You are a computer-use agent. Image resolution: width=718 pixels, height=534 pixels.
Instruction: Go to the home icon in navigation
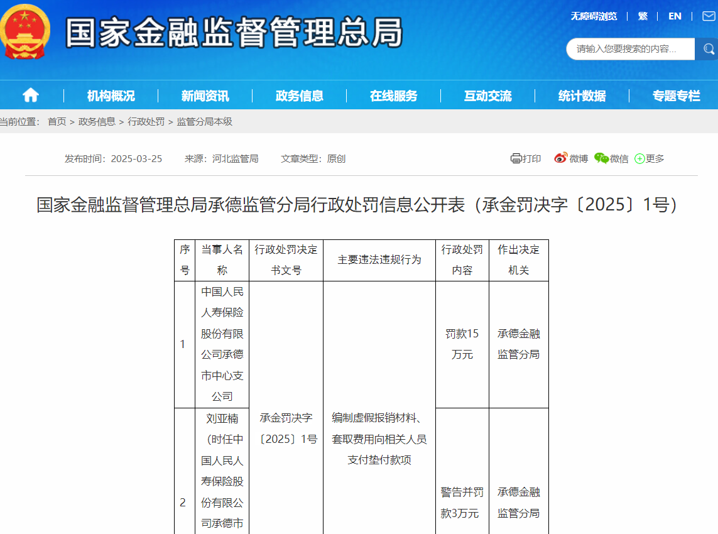(x=31, y=95)
